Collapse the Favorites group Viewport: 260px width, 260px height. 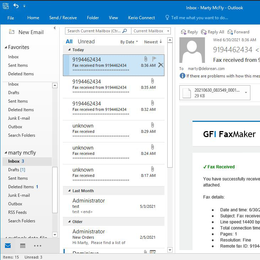click(6, 47)
